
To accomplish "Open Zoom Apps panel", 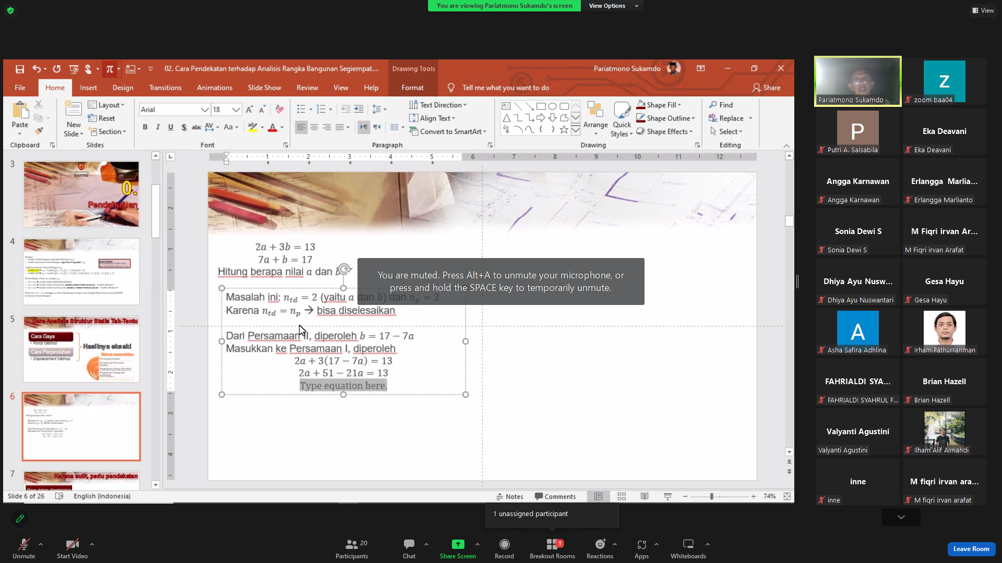I will tap(641, 548).
